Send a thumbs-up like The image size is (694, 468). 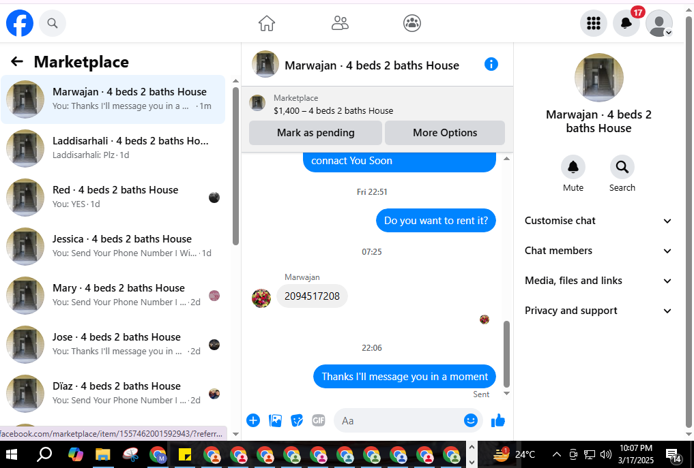pyautogui.click(x=498, y=420)
